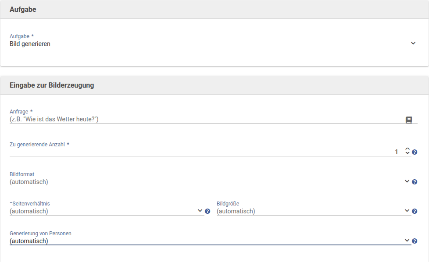The width and height of the screenshot is (429, 262).
Task: Click the Generierung von Personen label
Action: pos(40,234)
